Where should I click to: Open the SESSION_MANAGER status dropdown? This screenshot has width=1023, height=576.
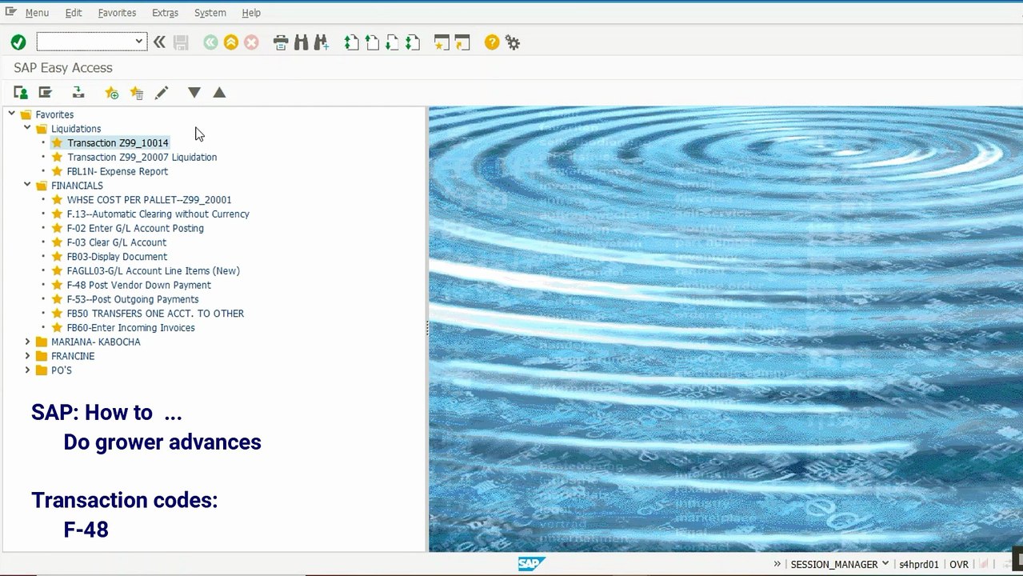[885, 564]
